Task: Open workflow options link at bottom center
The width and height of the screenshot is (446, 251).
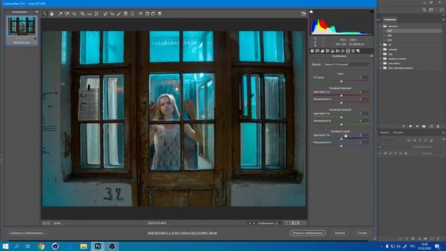Action: [x=182, y=233]
